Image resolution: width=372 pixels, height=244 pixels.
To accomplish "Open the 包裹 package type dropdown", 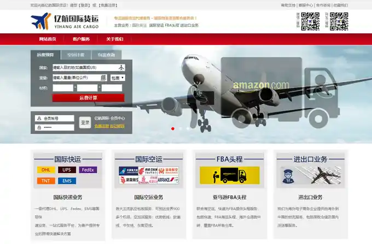I will point(118,78).
